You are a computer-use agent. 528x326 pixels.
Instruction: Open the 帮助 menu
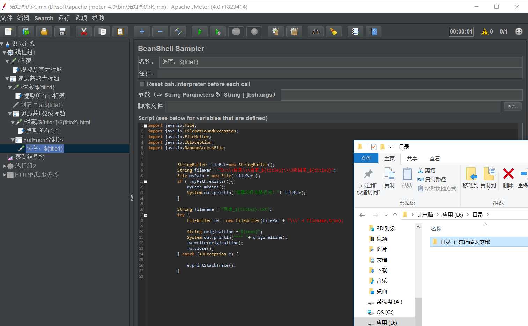98,18
